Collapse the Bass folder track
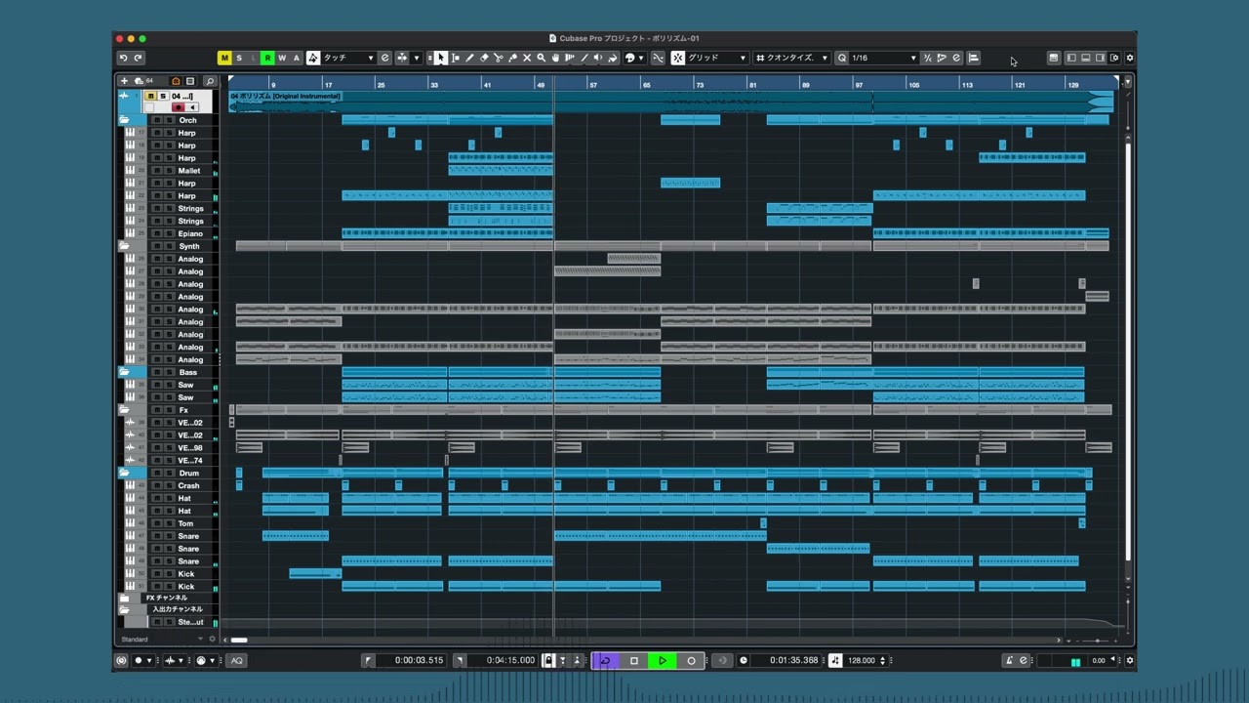The height and width of the screenshot is (703, 1249). click(125, 372)
